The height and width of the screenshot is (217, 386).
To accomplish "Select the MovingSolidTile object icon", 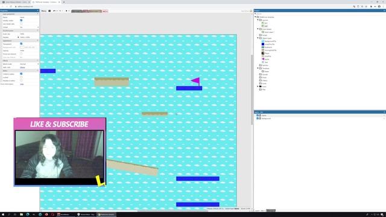I will click(x=263, y=50).
